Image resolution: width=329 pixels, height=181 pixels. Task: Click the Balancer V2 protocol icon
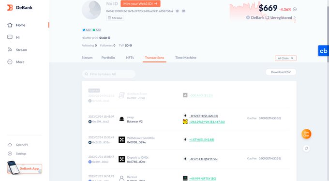pos(122,119)
